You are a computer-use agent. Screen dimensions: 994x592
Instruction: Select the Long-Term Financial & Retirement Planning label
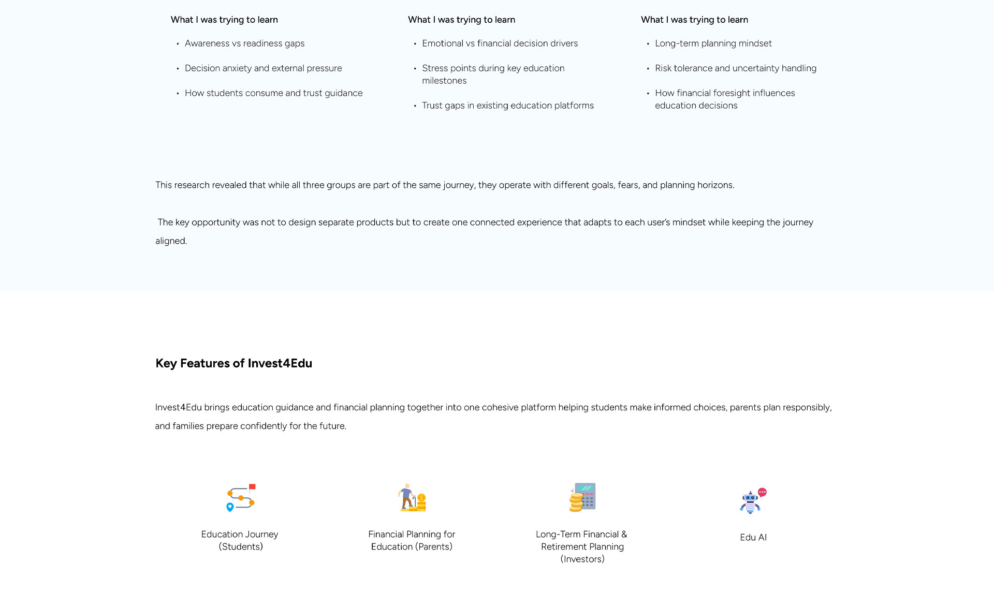582,546
